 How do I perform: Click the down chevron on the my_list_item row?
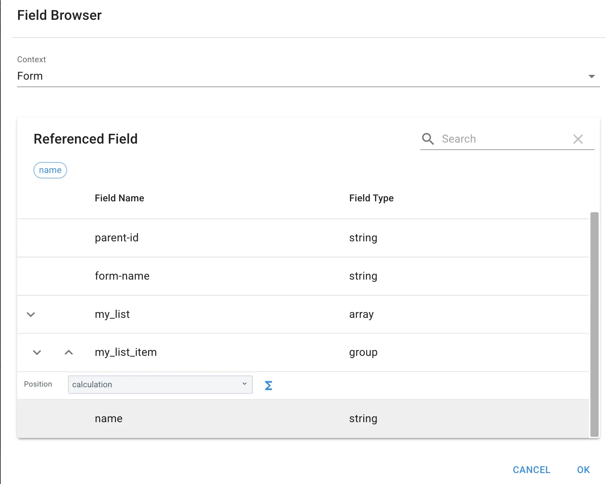(37, 352)
